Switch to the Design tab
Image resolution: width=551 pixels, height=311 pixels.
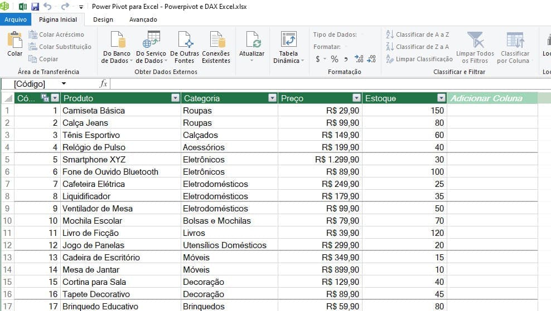pyautogui.click(x=103, y=19)
